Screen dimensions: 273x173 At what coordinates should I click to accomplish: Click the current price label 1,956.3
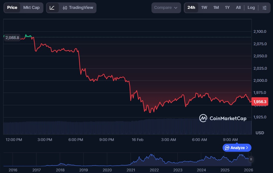[260, 102]
